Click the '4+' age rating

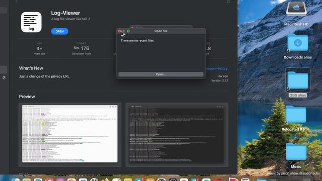click(x=39, y=49)
